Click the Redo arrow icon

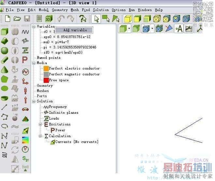pyautogui.click(x=71, y=19)
